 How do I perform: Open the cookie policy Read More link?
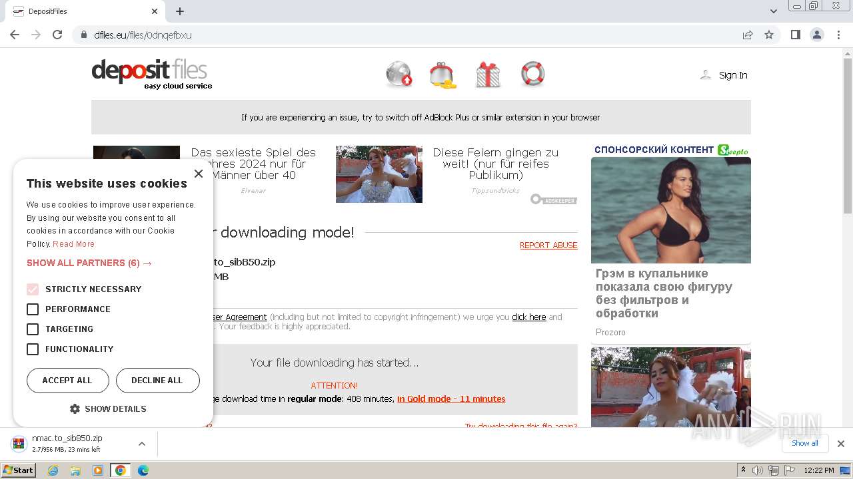click(74, 244)
